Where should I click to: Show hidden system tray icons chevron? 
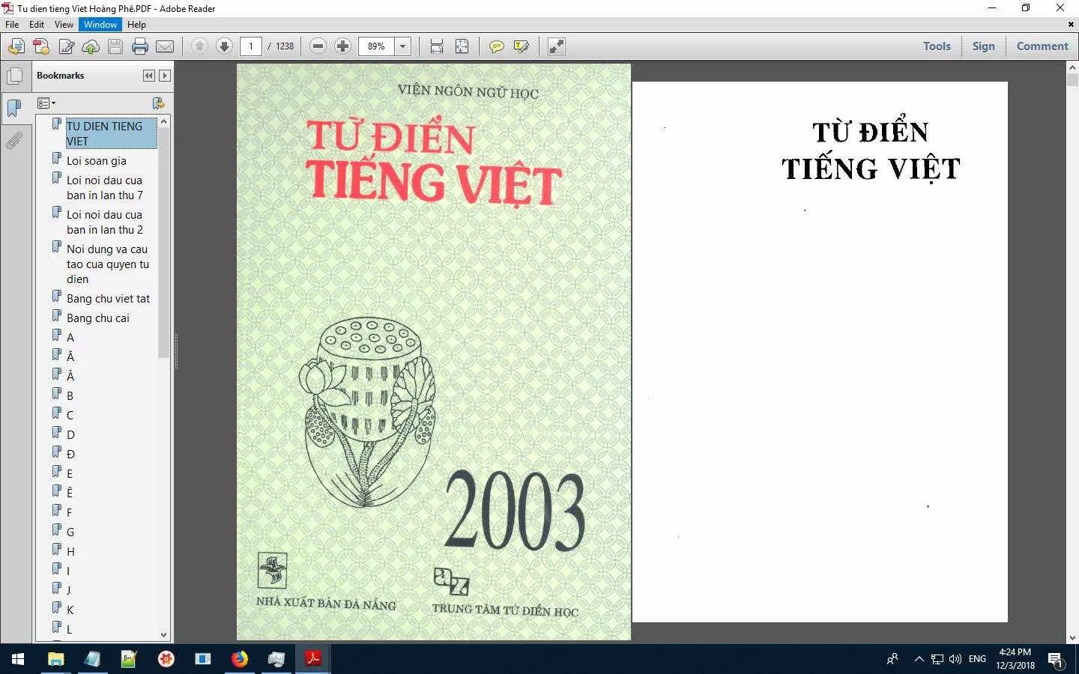click(919, 659)
